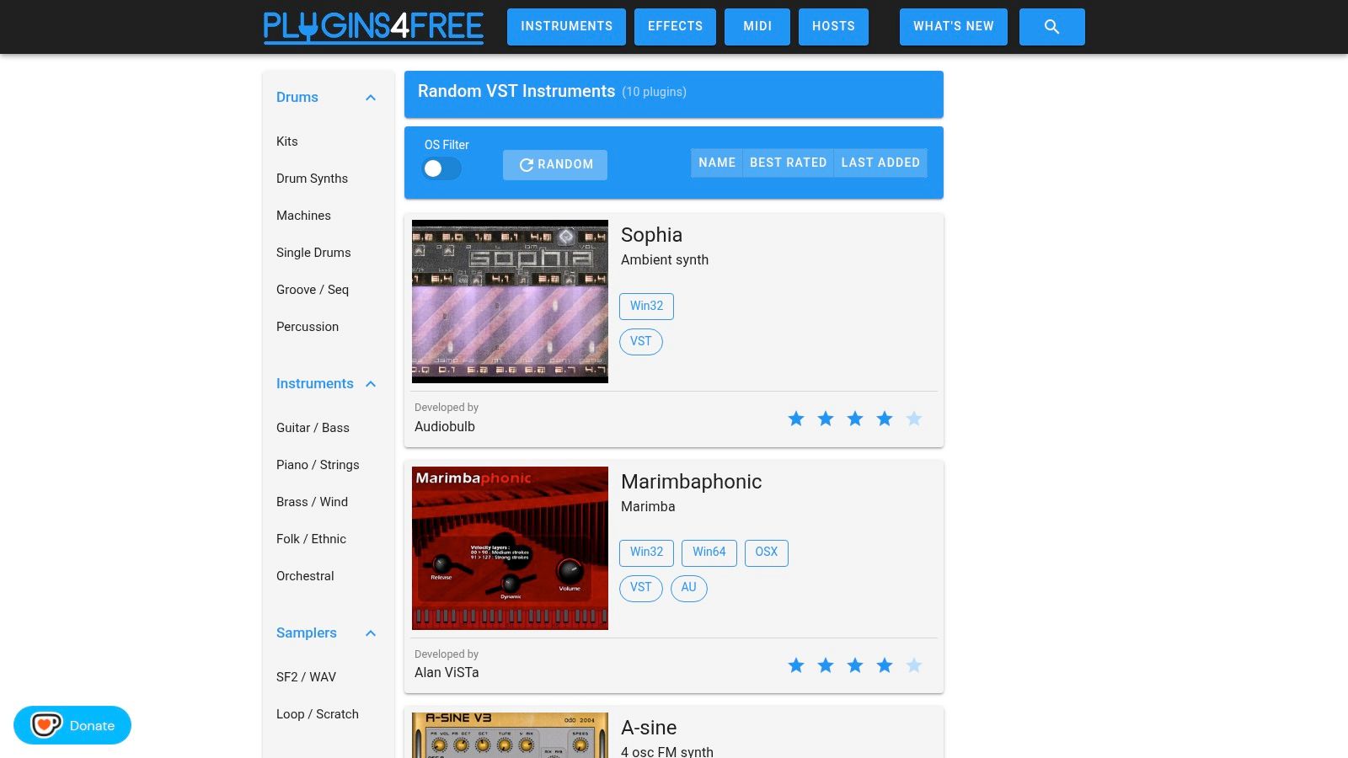Open the Sophia plugin page
1348x758 pixels.
pyautogui.click(x=651, y=235)
